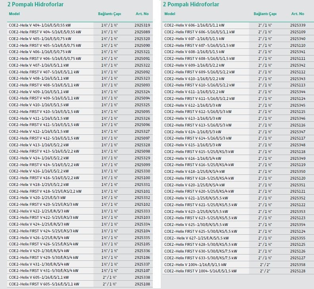Click article number 2925092
This screenshot has height=289, width=314.
tap(142, 72)
